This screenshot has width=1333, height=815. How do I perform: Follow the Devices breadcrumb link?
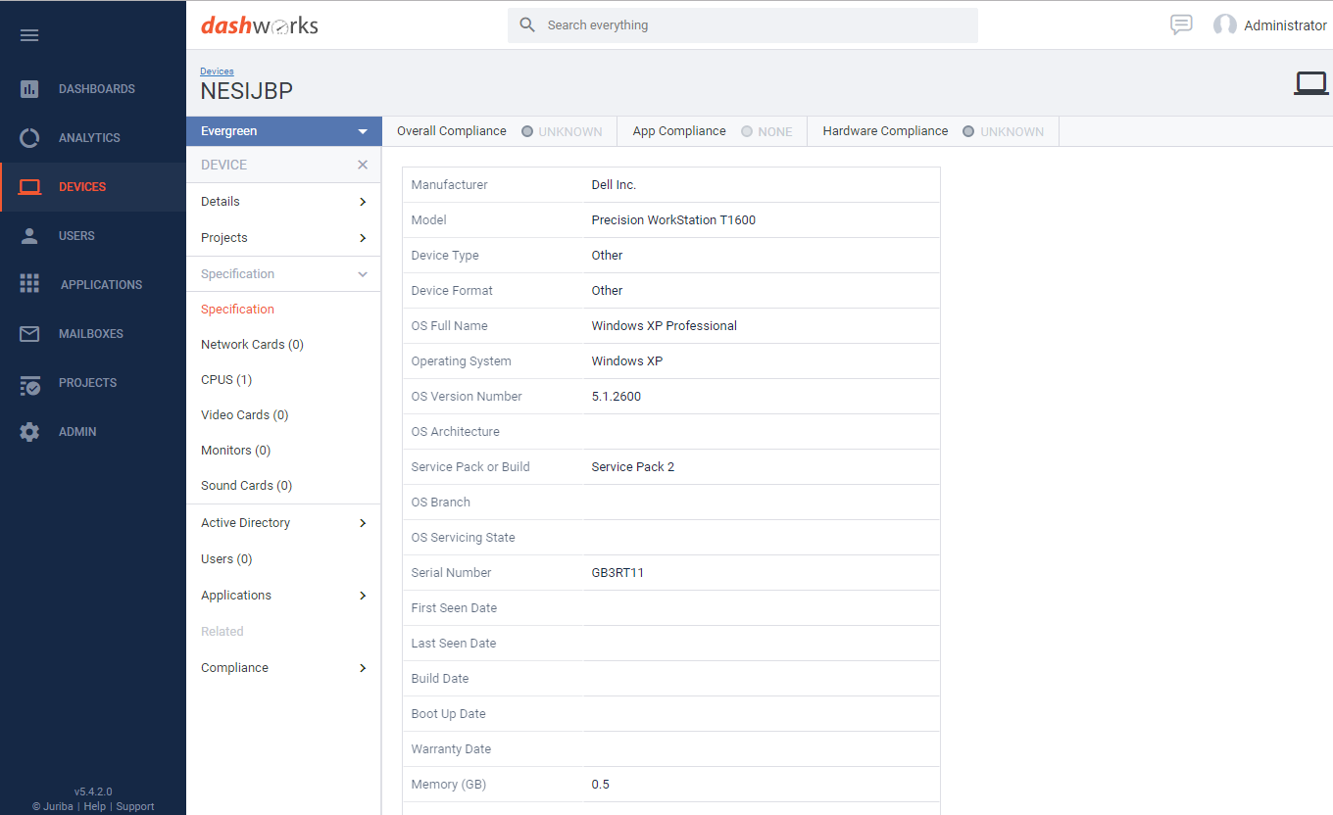217,71
